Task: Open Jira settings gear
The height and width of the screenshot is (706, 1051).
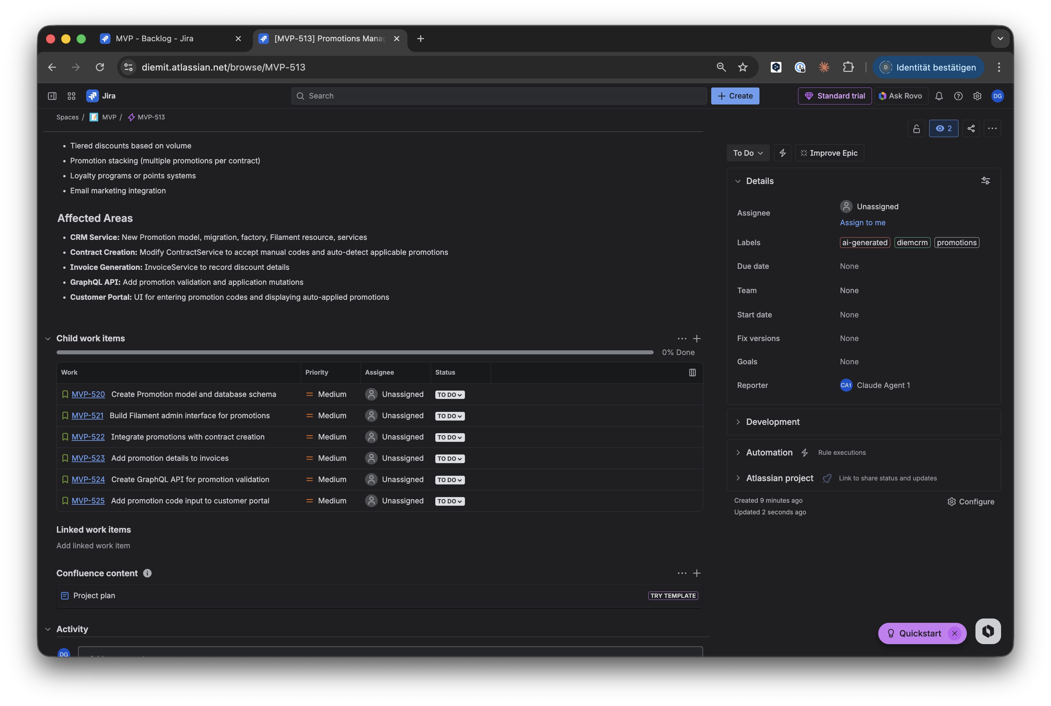Action: (x=977, y=96)
